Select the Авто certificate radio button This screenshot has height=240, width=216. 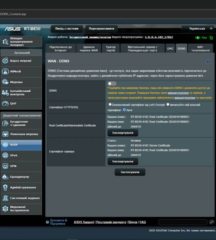tap(124, 110)
